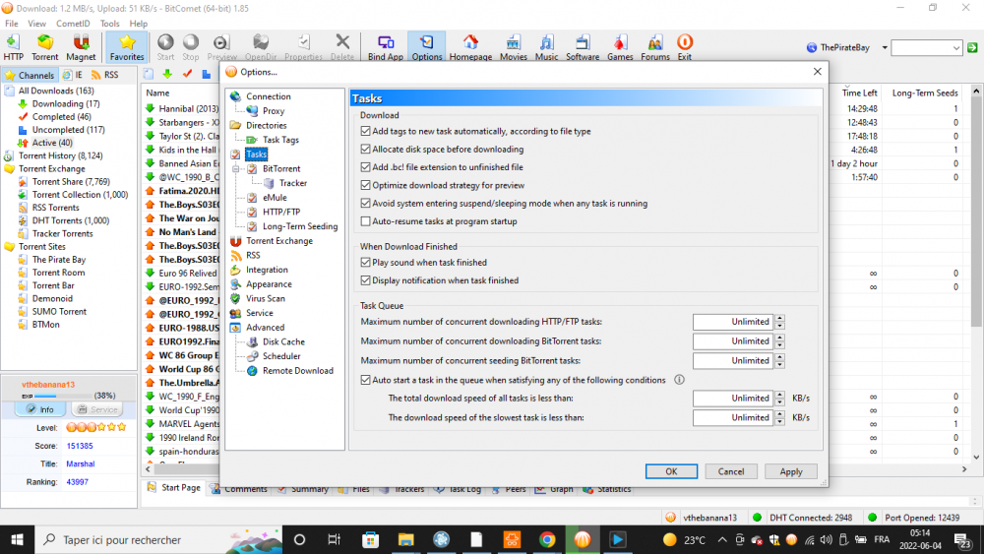Click the Options toolbar icon
984x554 pixels.
pyautogui.click(x=427, y=47)
